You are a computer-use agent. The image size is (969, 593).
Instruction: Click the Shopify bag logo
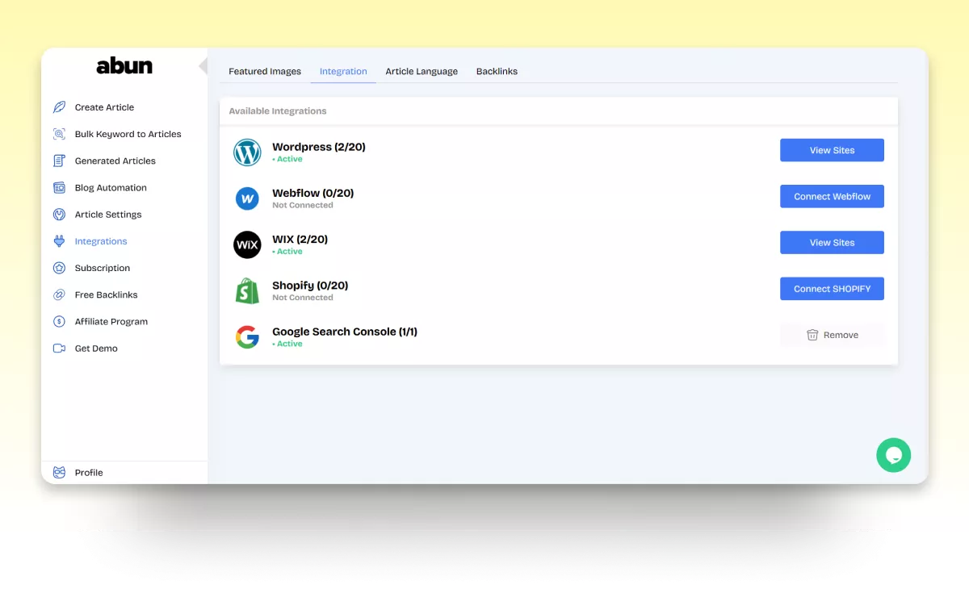(x=247, y=291)
